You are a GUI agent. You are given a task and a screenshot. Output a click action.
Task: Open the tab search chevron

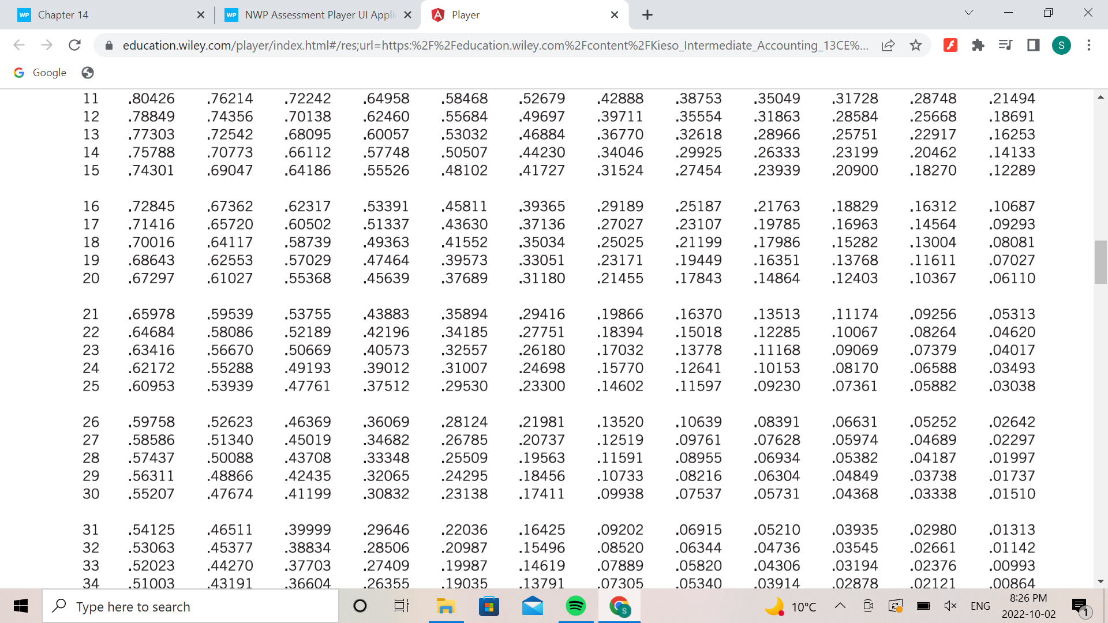pos(968,13)
